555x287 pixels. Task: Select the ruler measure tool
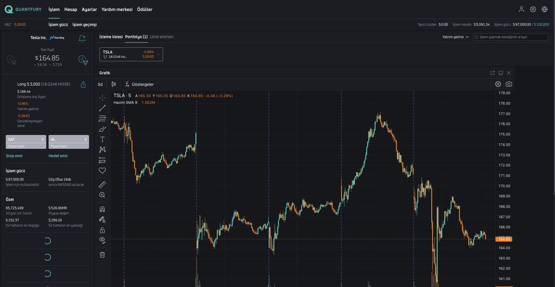coord(102,184)
